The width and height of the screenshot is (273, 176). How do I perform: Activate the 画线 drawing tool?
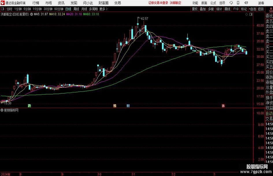(227, 9)
